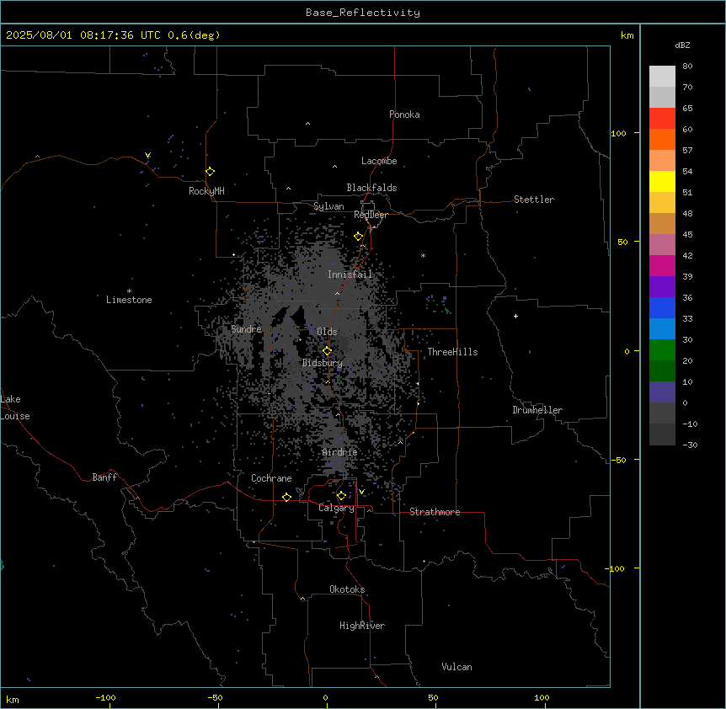Pick the yellow diamond marker below Cochrane

tap(286, 497)
